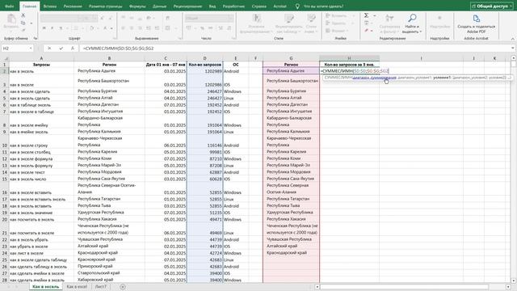Pick the fill color bucket swatch
This screenshot has width=517, height=291.
(92, 28)
